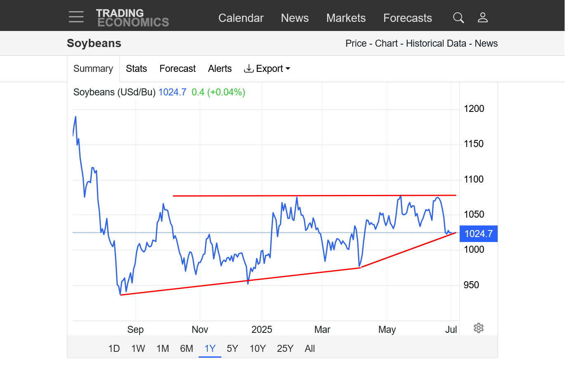Set chart range to 1W
This screenshot has height=382, width=565.
[x=138, y=349]
